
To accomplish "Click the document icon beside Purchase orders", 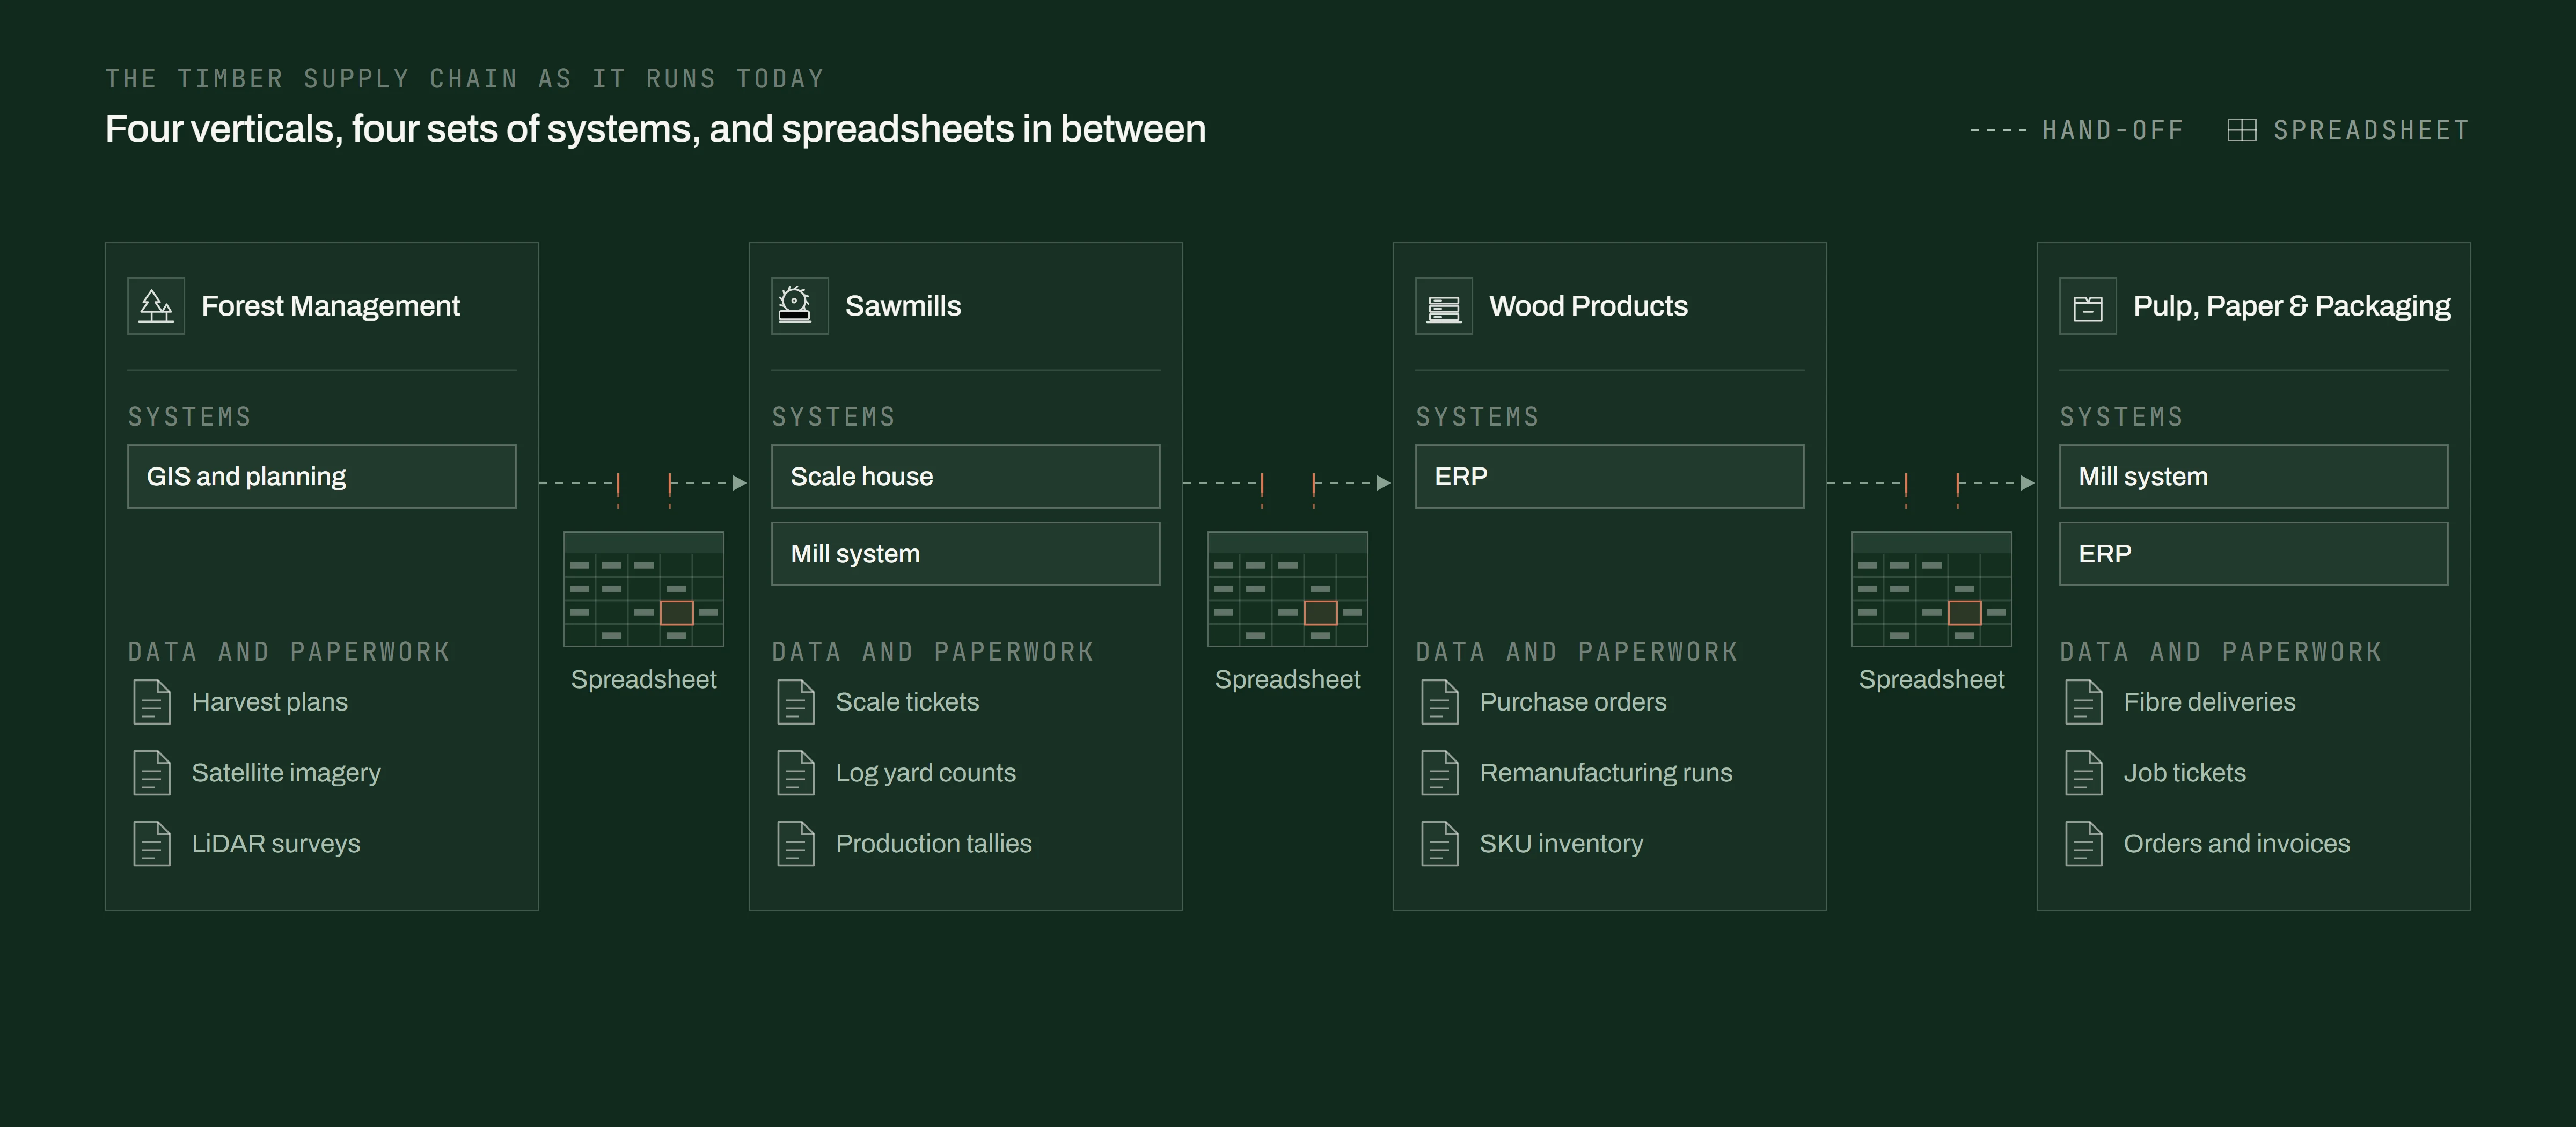I will tap(1440, 702).
